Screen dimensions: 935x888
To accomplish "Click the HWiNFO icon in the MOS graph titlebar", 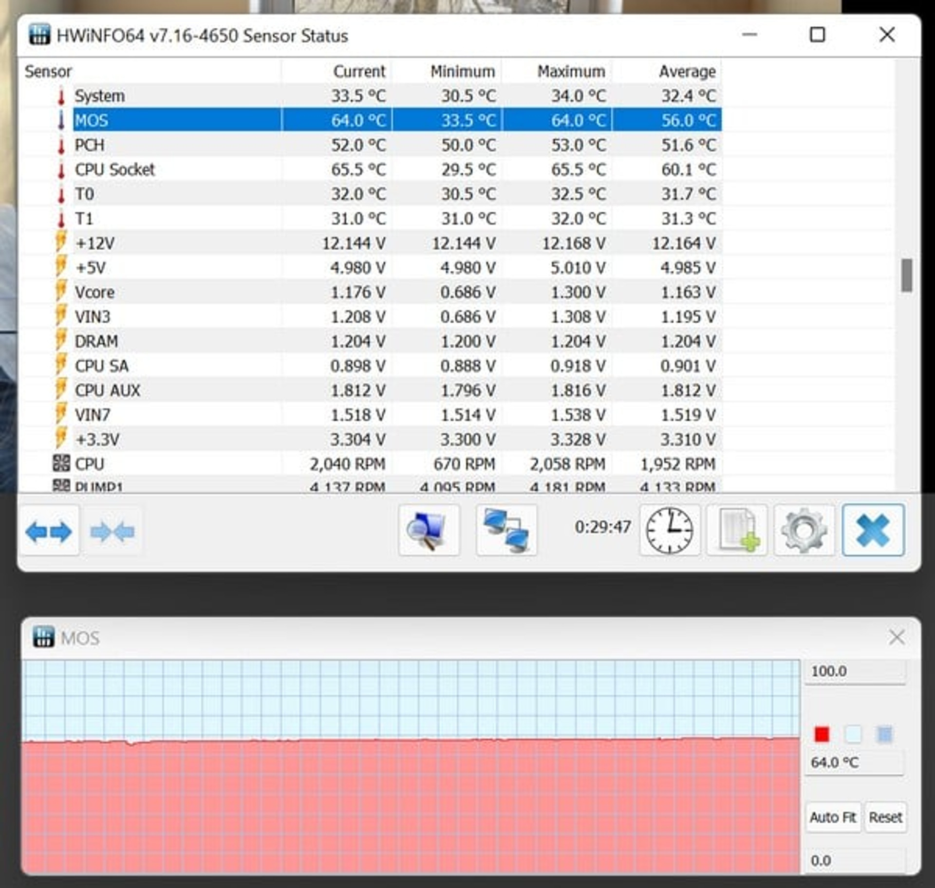I will click(x=43, y=637).
